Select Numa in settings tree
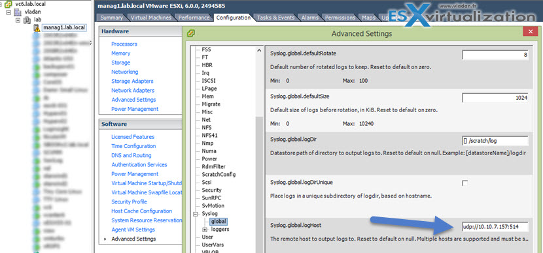The image size is (543, 253). [209, 151]
